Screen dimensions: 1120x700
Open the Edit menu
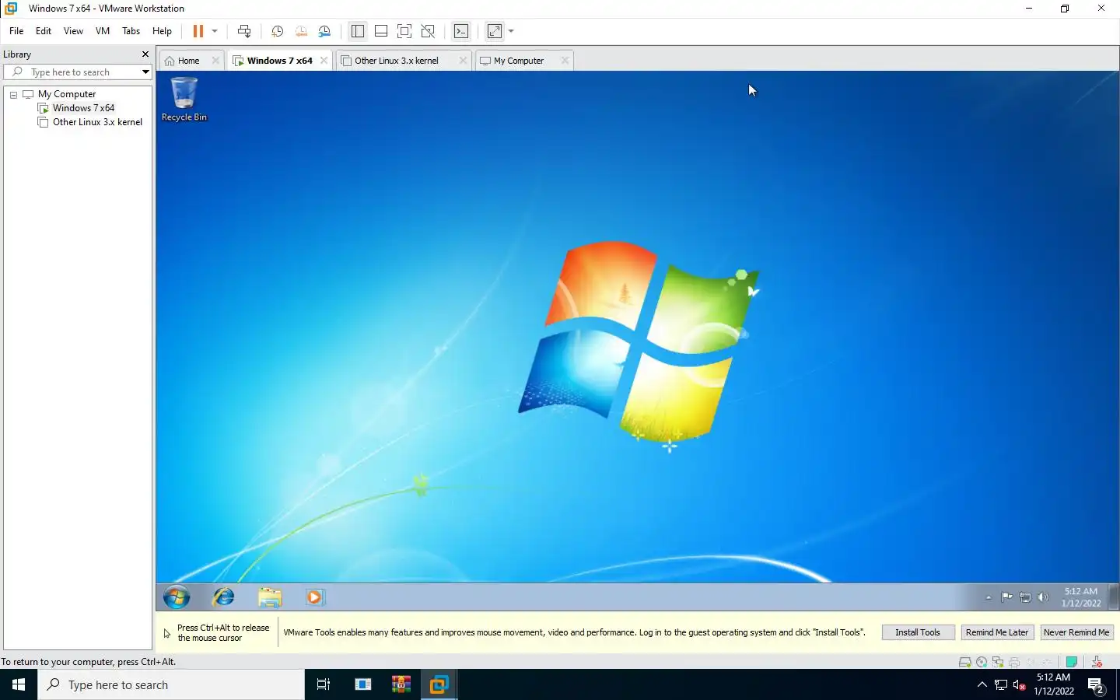pos(44,31)
